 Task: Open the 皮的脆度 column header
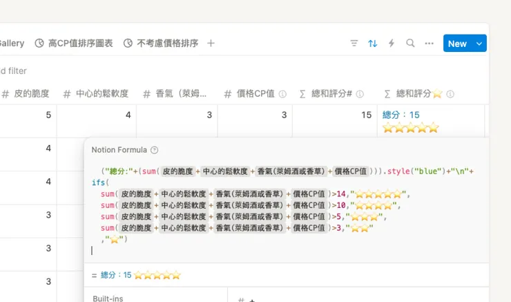coord(26,94)
